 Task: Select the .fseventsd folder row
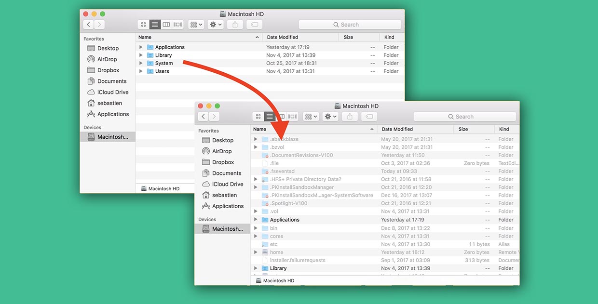tap(385, 172)
